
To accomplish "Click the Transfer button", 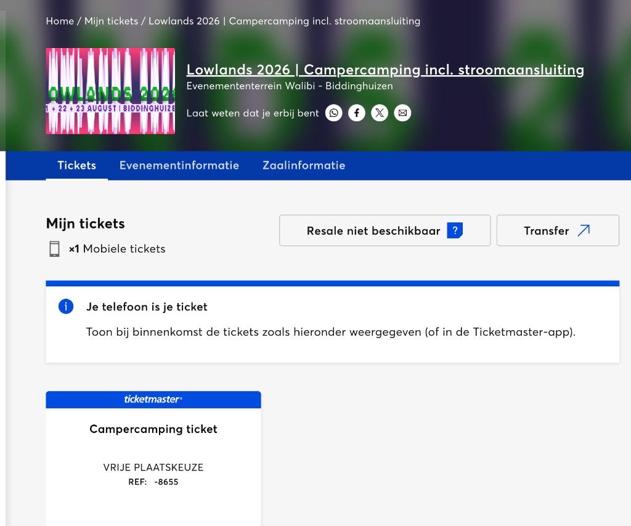I will [558, 230].
